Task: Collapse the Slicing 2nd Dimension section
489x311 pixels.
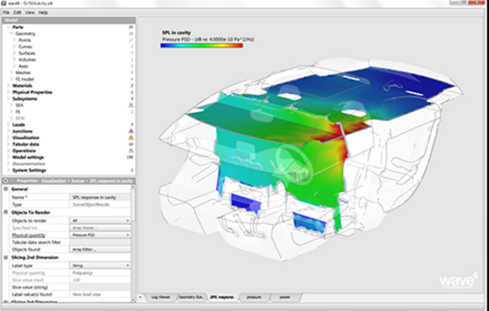Action: [6, 258]
